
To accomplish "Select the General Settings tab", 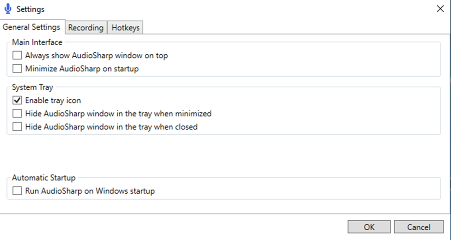I will point(32,27).
